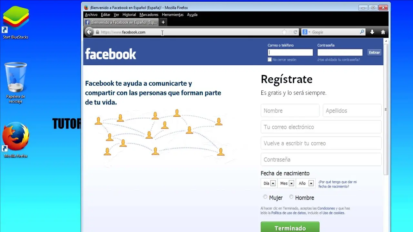Click the Nombre field
The image size is (413, 232).
pos(290,111)
